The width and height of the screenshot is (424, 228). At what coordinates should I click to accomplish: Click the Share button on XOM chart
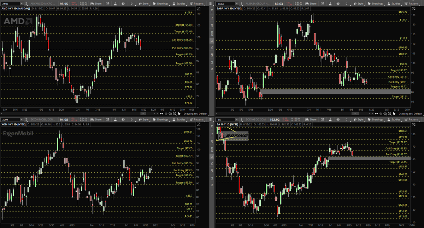[x=96, y=119]
